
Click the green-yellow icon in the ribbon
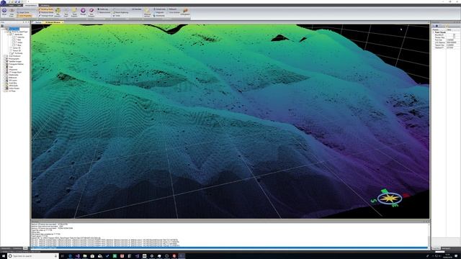click(58, 10)
